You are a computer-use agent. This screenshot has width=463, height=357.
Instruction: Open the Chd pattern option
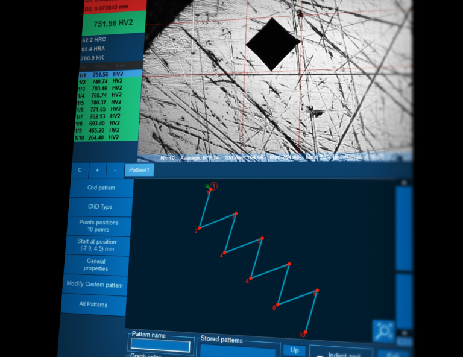click(101, 188)
